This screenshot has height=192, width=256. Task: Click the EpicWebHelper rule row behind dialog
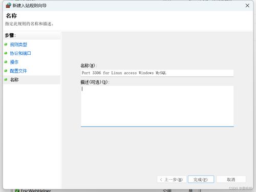[x=119, y=190]
